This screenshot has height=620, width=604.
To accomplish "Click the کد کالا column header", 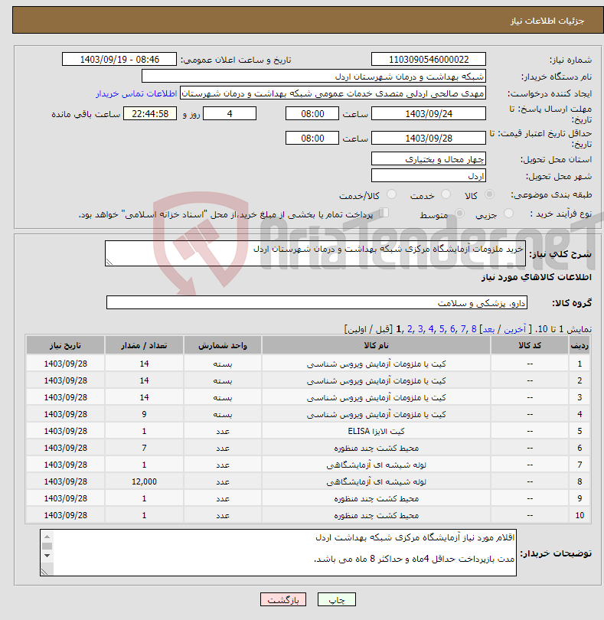I will 530,345.
